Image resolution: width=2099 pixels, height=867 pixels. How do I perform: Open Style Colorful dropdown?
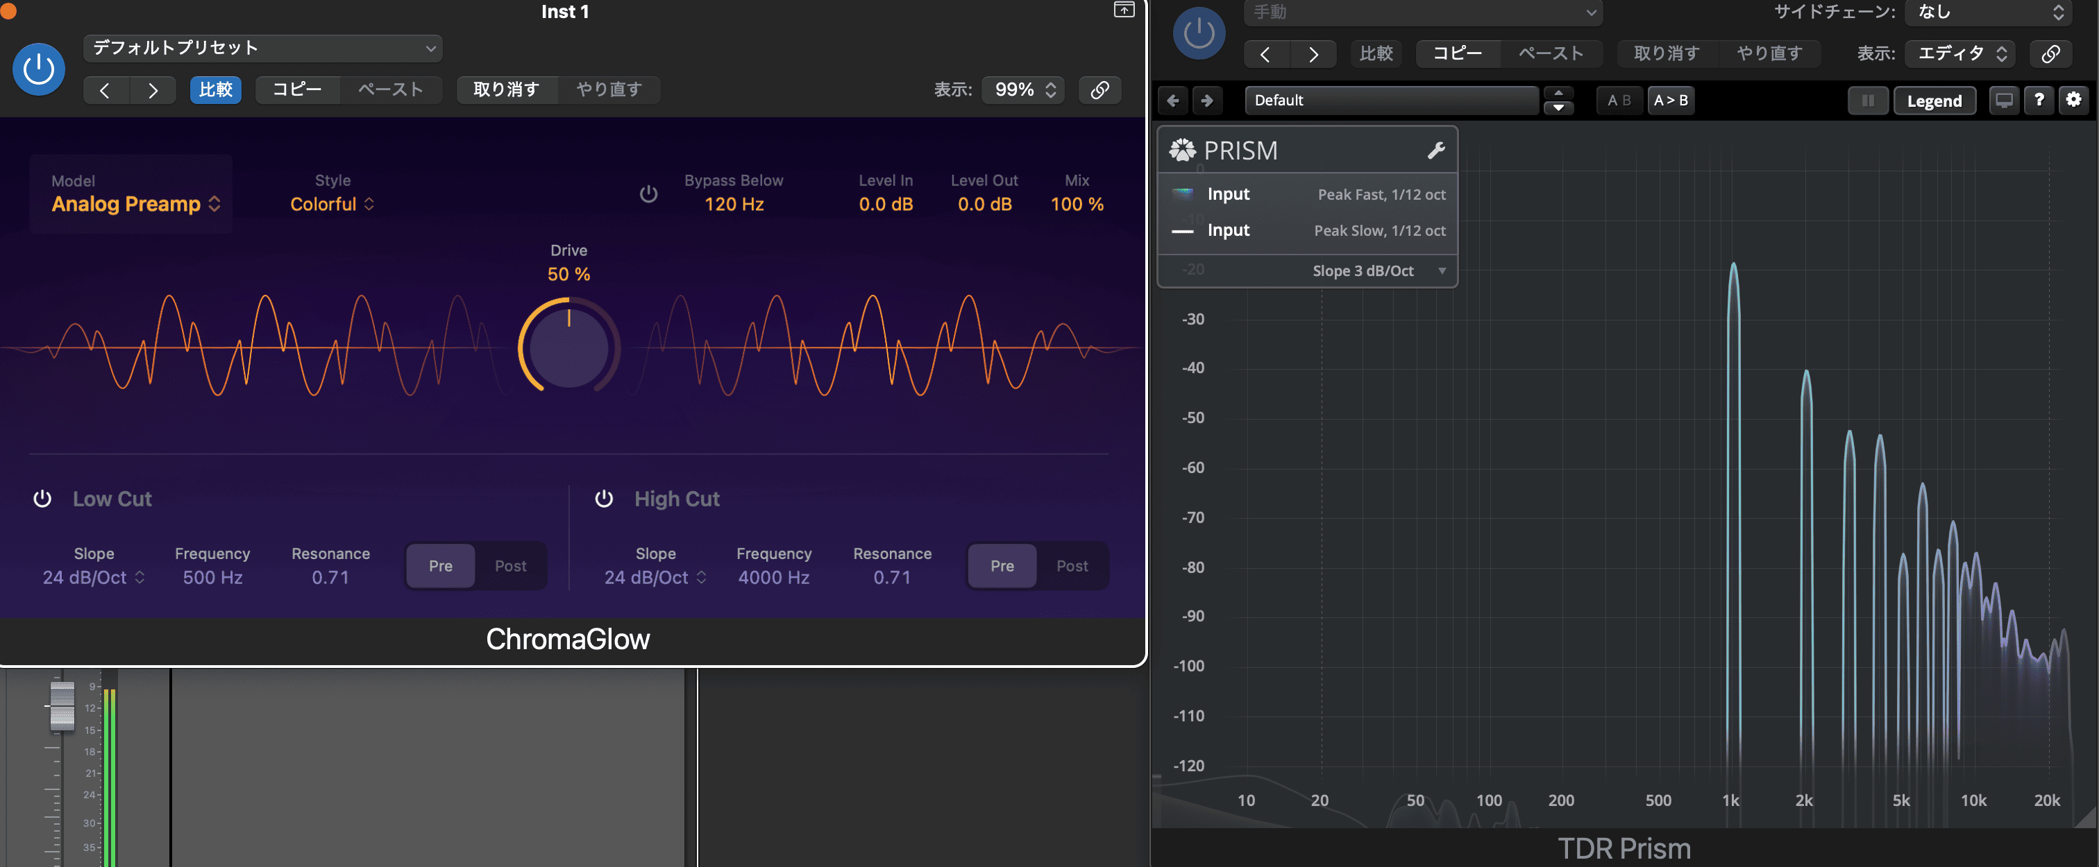(x=332, y=203)
